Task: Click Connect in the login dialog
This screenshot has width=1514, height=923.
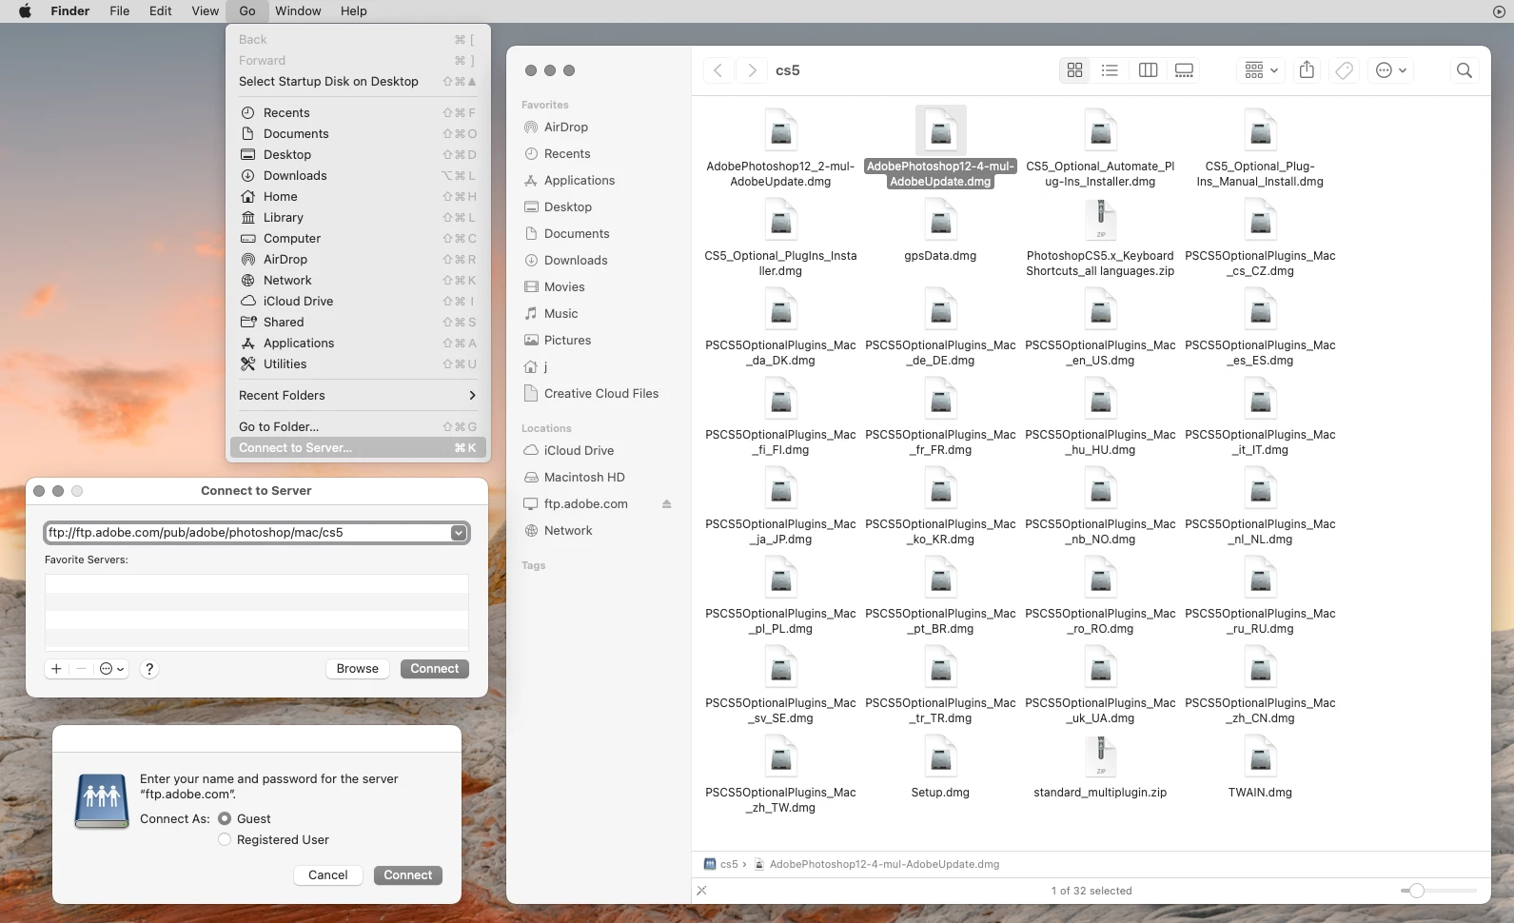Action: click(x=407, y=875)
